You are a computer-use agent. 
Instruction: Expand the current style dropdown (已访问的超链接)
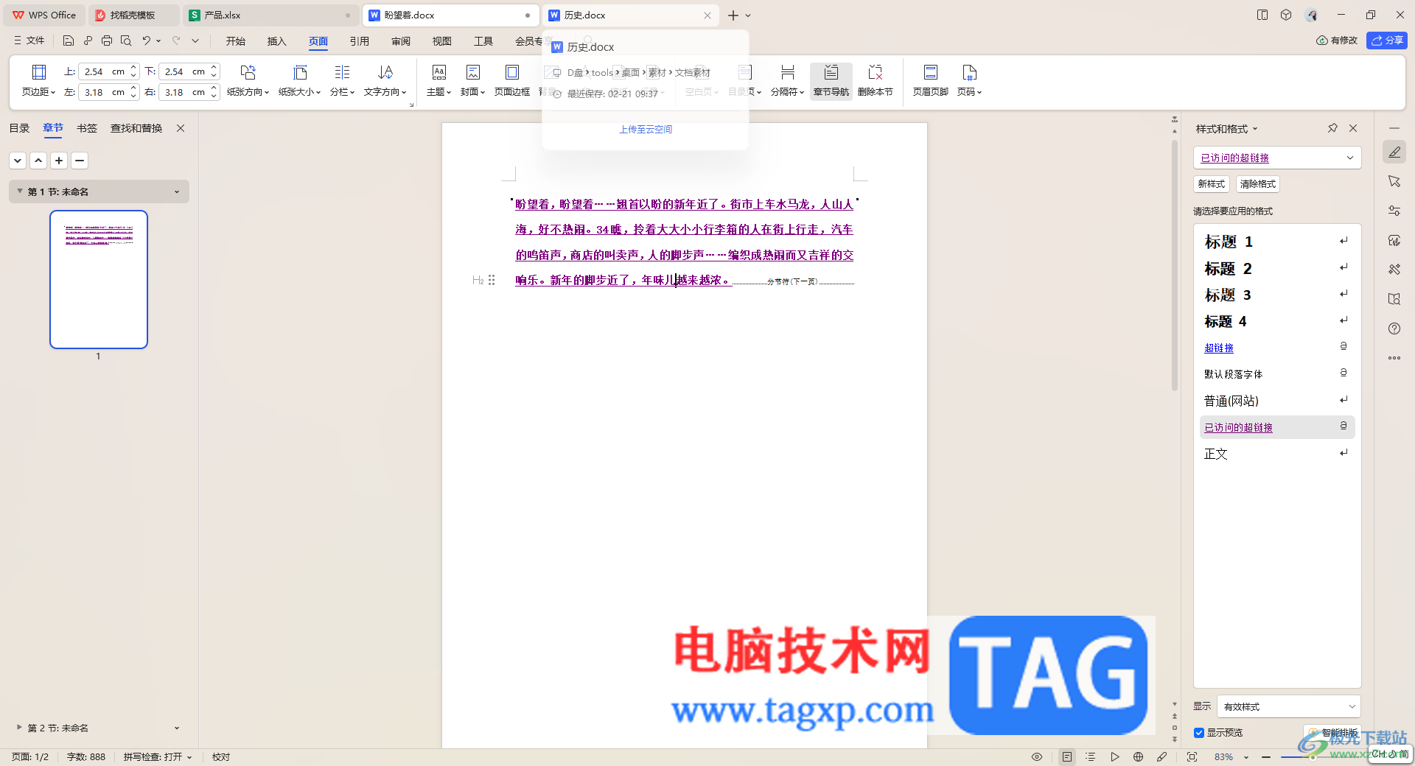click(x=1350, y=158)
